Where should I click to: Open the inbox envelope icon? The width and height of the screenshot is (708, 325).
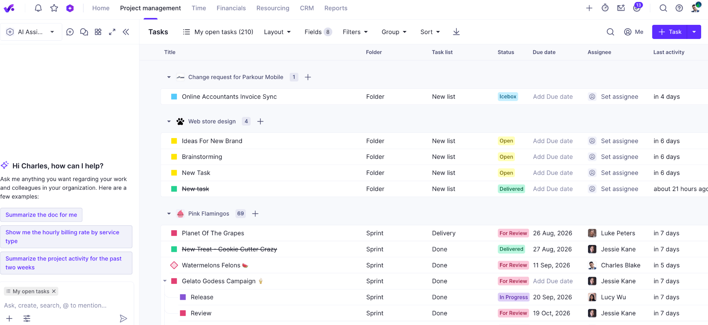click(621, 8)
